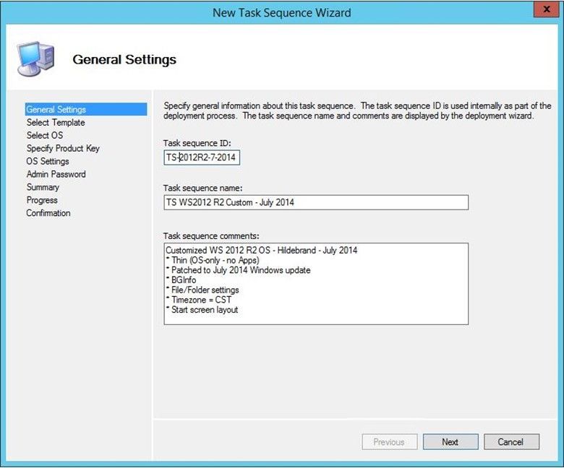564x468 pixels.
Task: Click the 'Thin (OS-only - no Apps)' comment line
Action: [x=213, y=260]
